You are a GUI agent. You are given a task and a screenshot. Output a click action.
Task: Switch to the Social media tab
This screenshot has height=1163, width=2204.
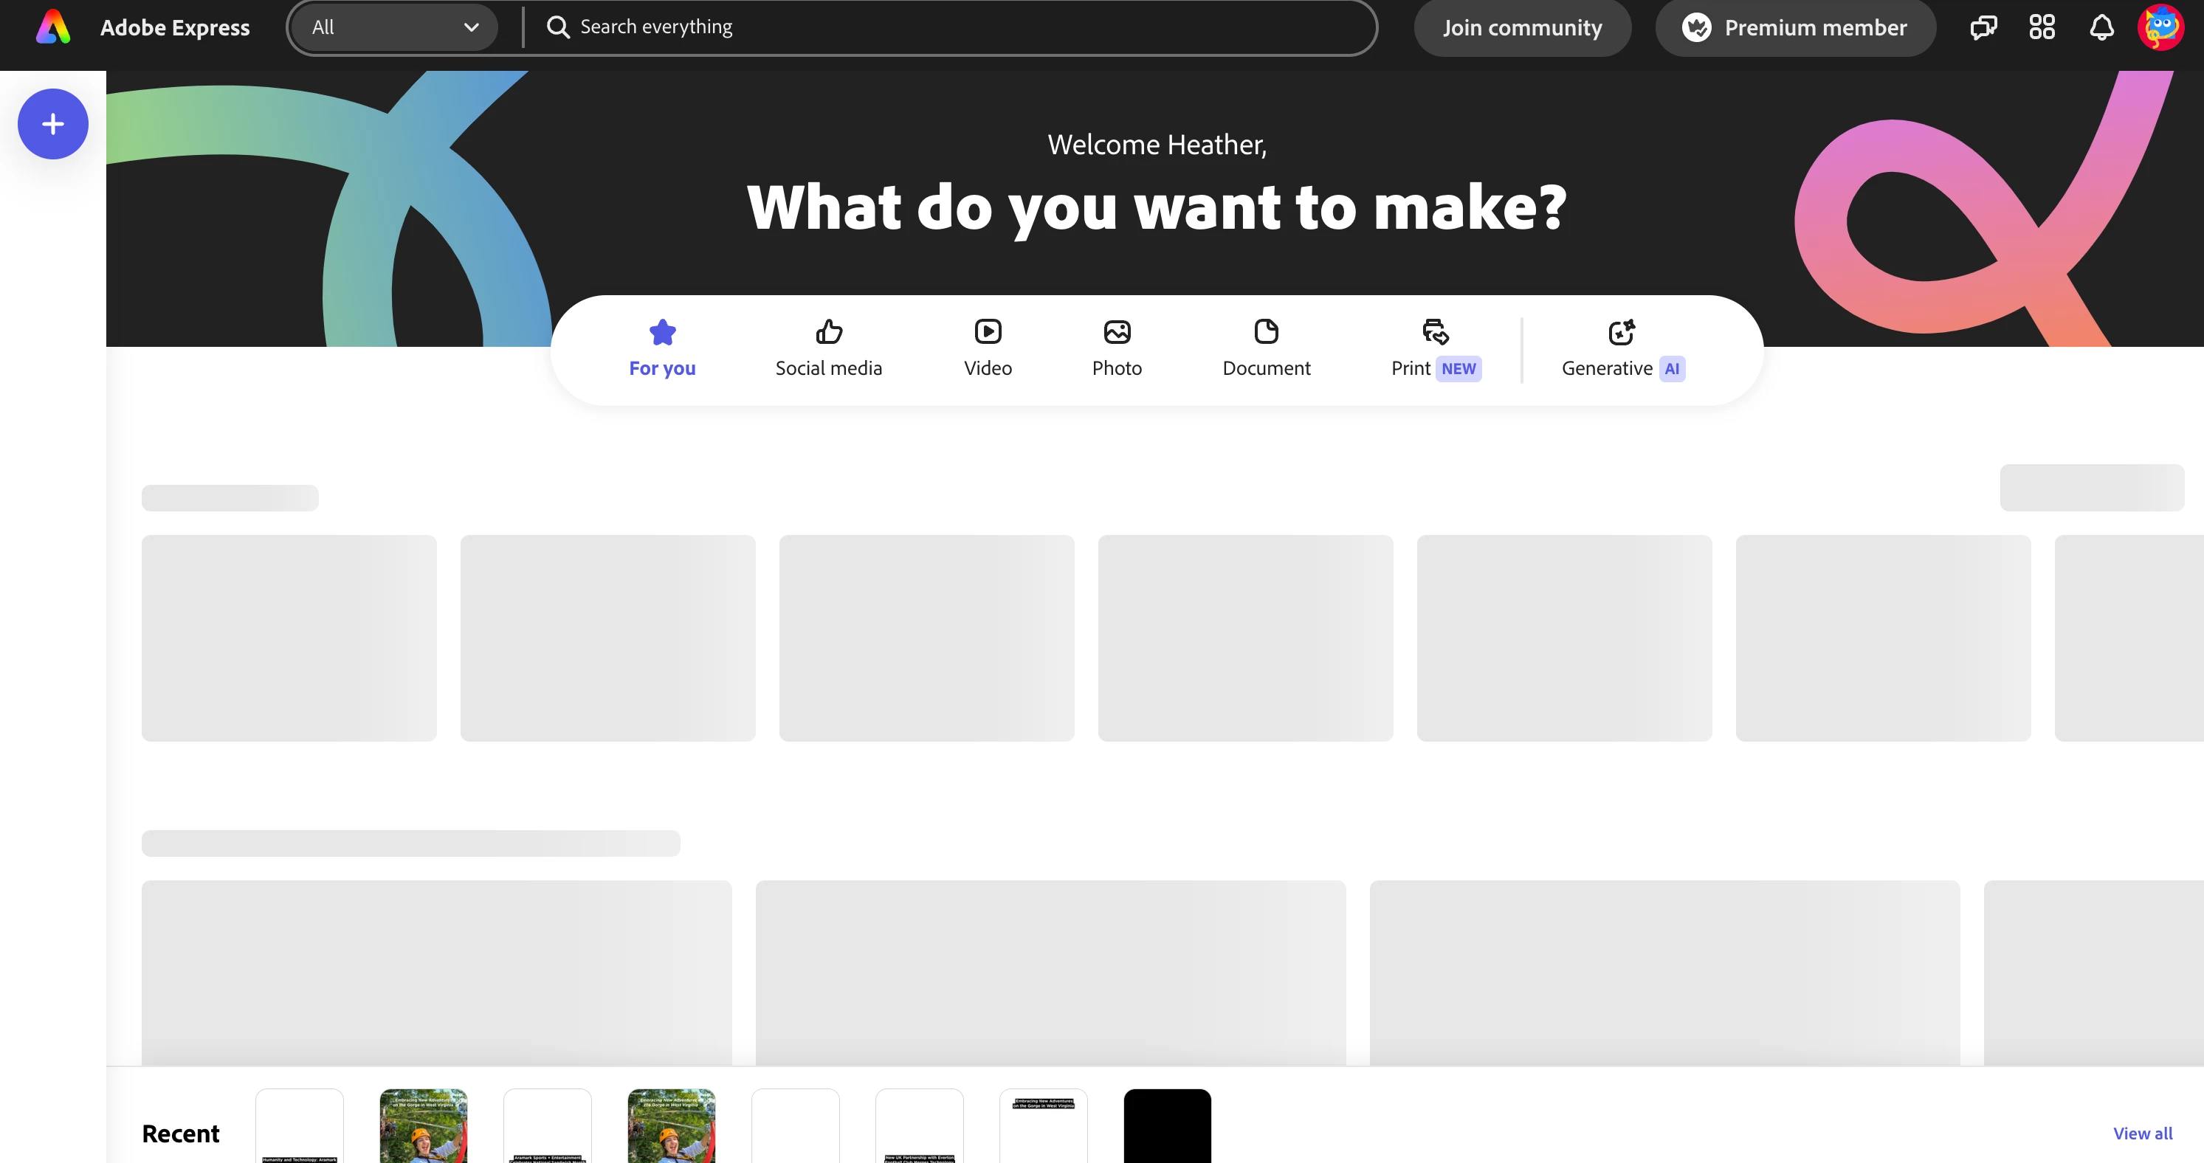tap(828, 349)
